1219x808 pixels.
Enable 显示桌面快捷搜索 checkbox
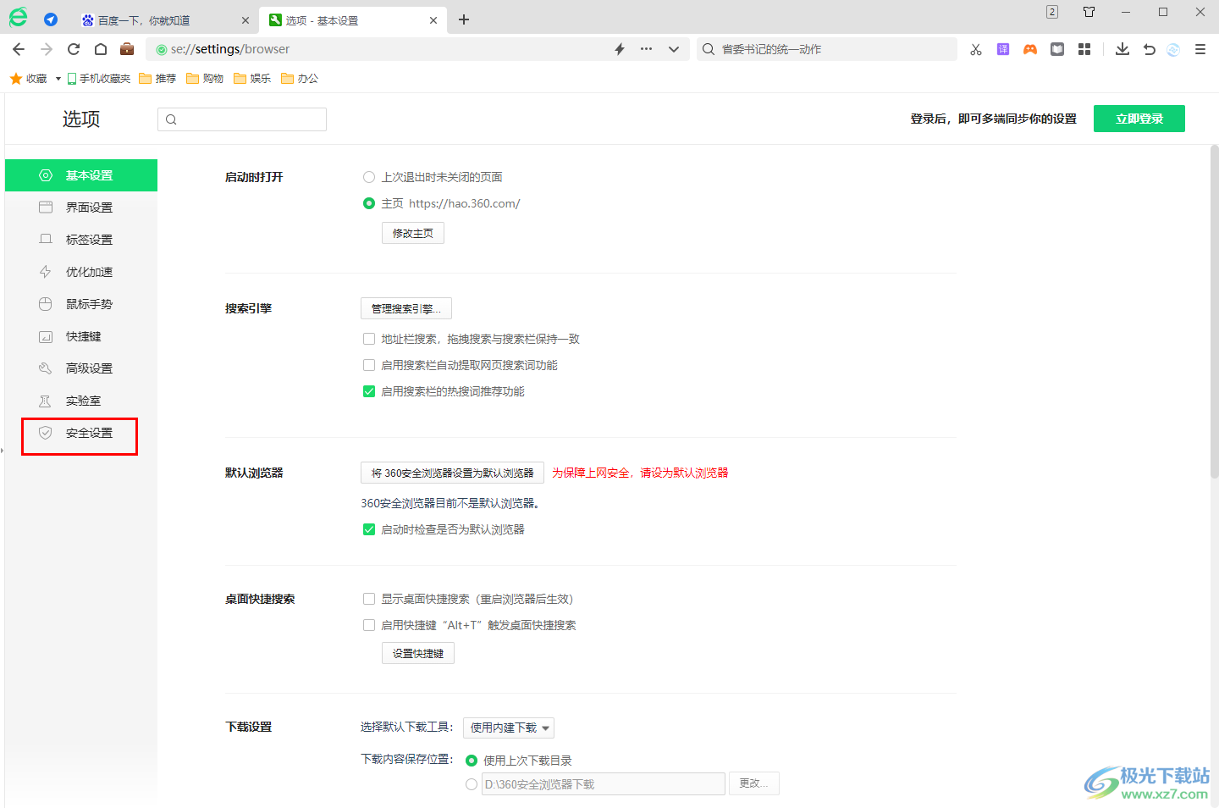pyautogui.click(x=369, y=599)
